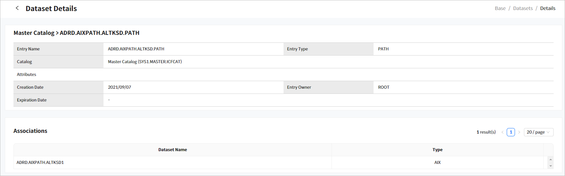565x176 pixels.
Task: Open the 20 / page size dropdown
Action: tap(538, 132)
